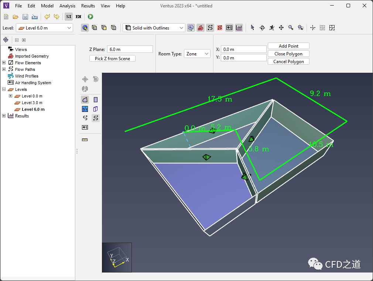Expand the Flow Elements tree node
This screenshot has height=281, width=373.
[x=4, y=63]
